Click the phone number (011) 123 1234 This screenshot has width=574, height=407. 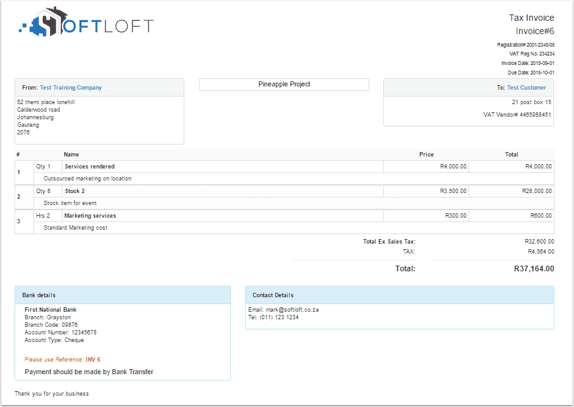click(x=279, y=317)
